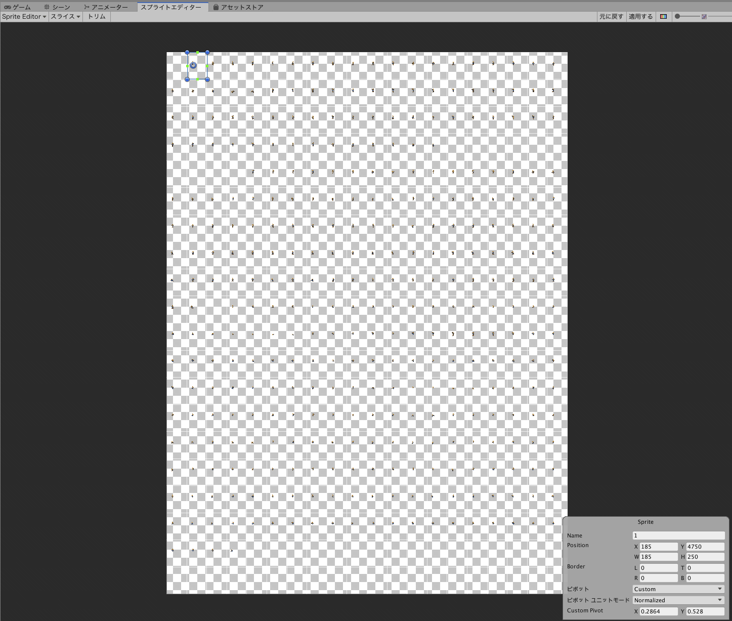Click Position X field showing 185
Screen dimensions: 732x621
pos(659,547)
